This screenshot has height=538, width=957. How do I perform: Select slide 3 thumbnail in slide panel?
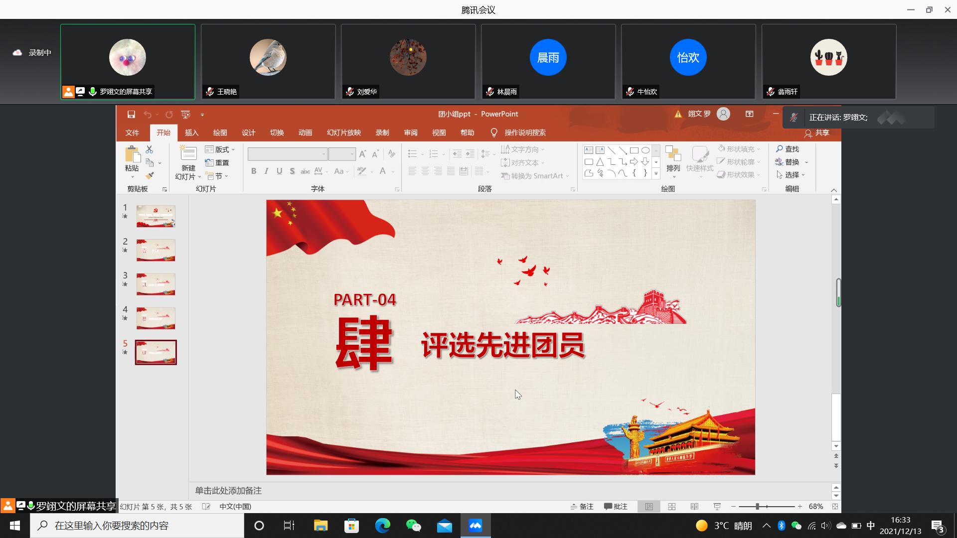point(156,284)
